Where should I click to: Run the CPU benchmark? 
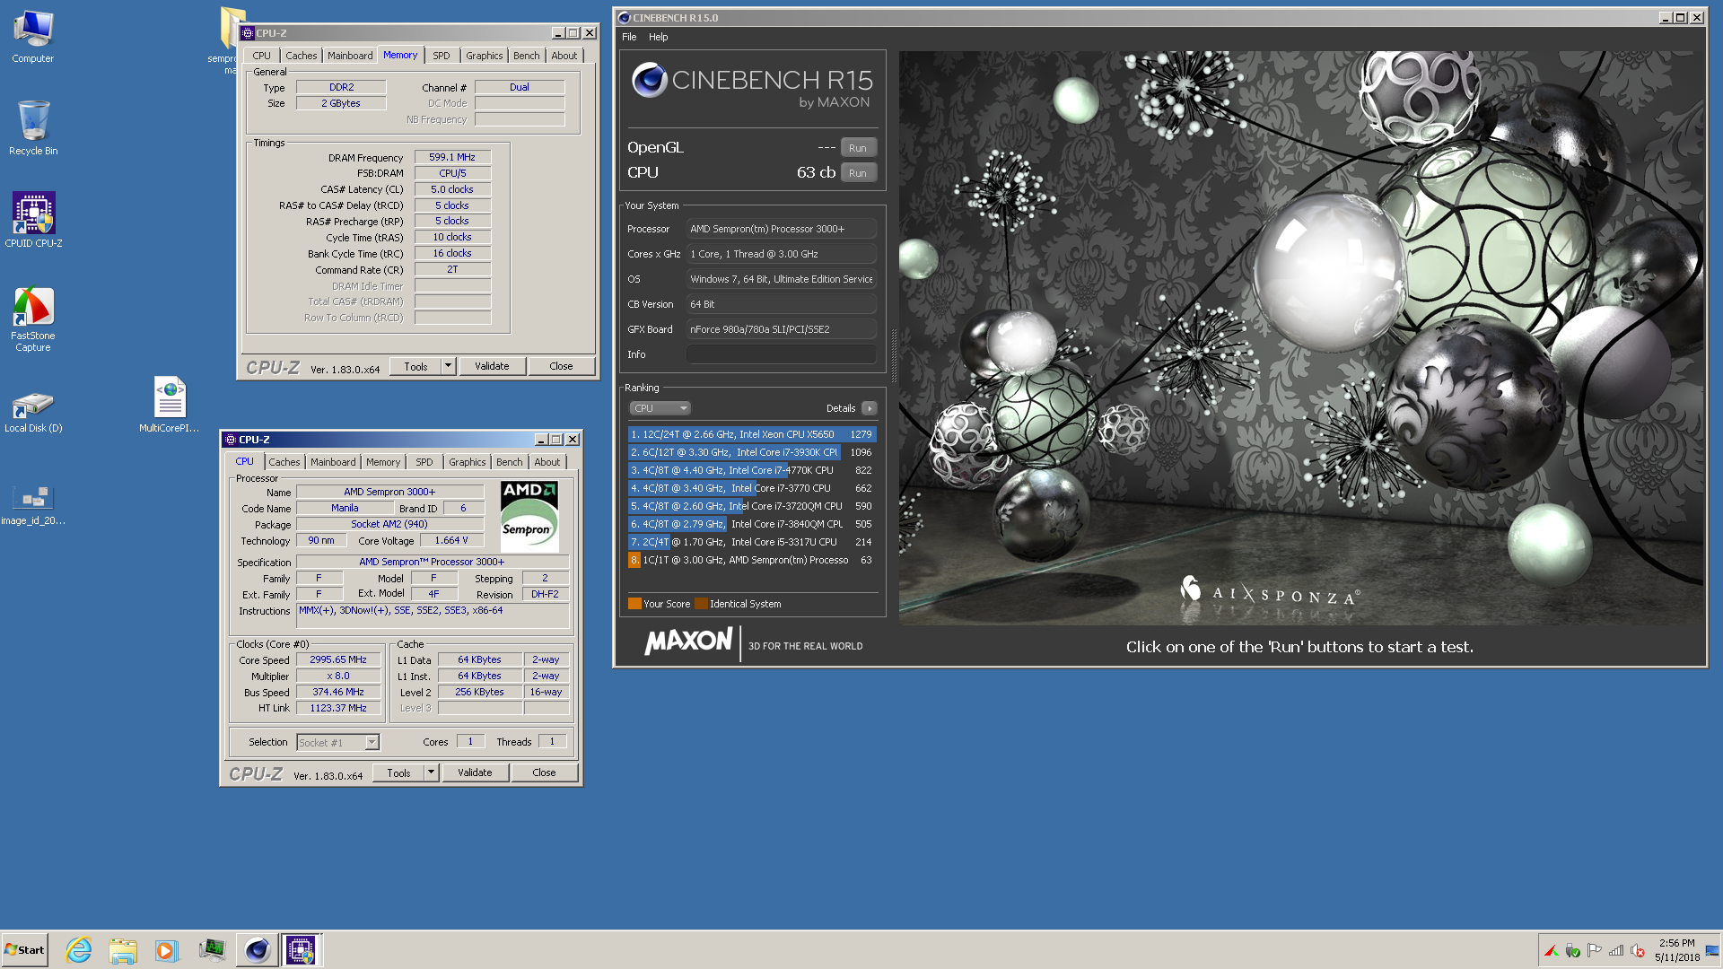click(x=858, y=173)
